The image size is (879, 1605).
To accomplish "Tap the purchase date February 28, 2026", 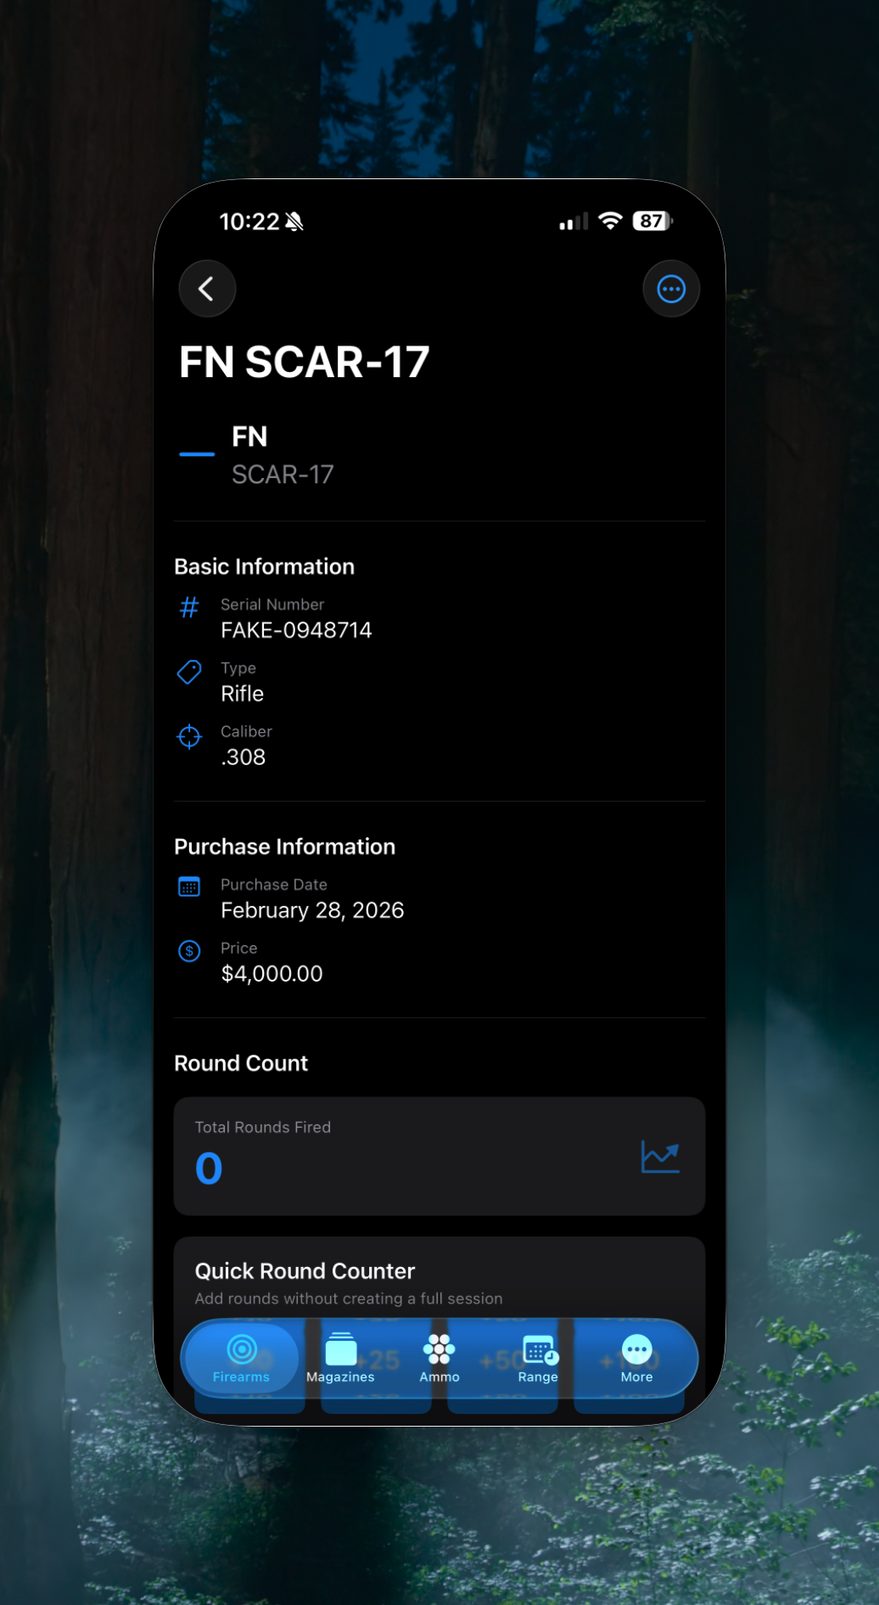I will tap(312, 910).
